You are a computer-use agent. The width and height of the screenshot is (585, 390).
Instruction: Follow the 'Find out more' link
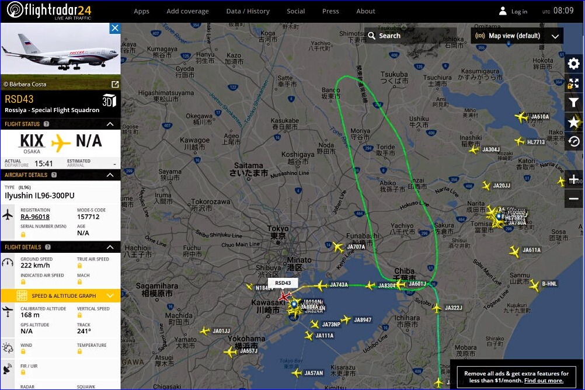coord(544,381)
